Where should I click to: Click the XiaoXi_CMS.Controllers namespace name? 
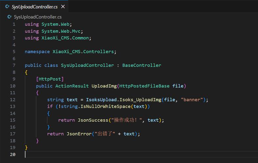(x=83, y=52)
